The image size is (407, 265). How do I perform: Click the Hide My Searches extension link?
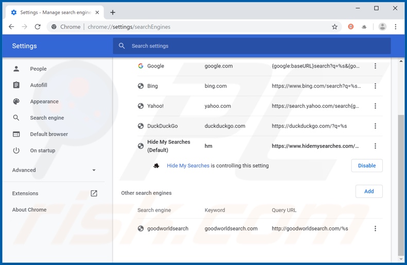188,166
